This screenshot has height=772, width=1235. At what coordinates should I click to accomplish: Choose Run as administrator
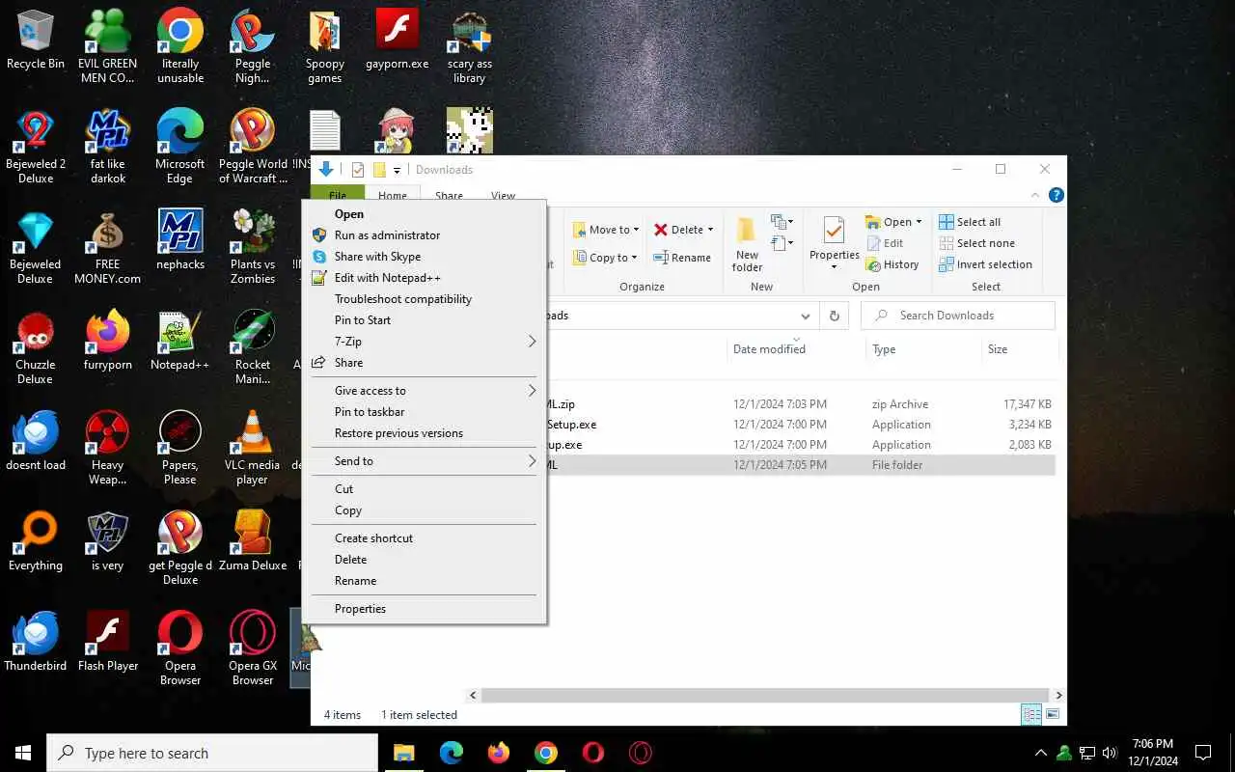coord(424,235)
